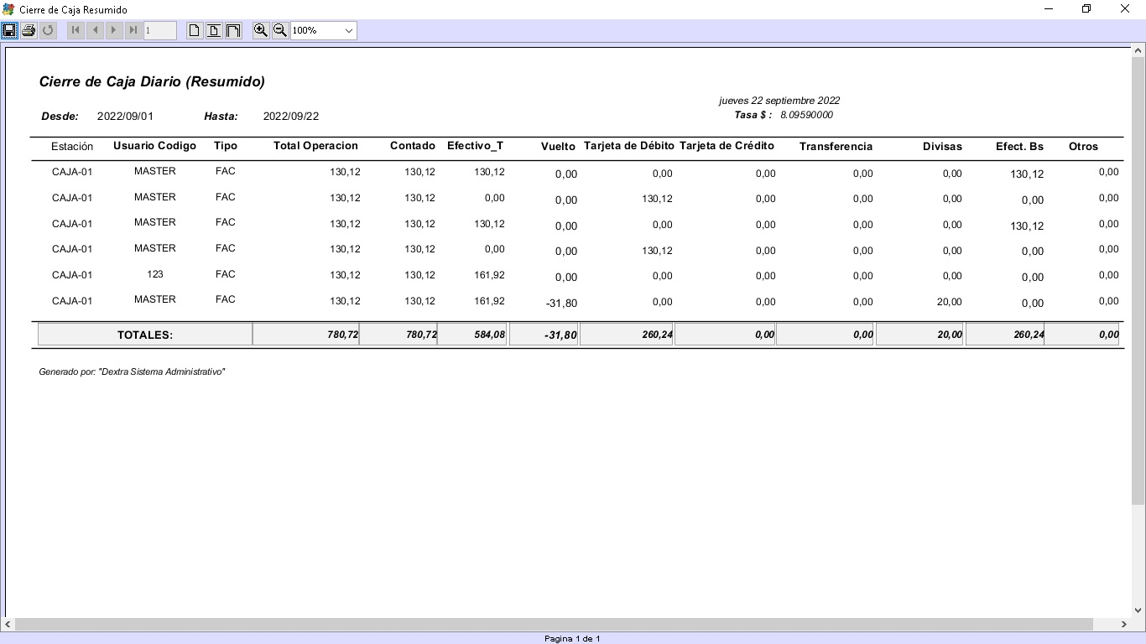Click the date 'jueves 22 septiembre 2022'
Image resolution: width=1146 pixels, height=644 pixels.
(x=779, y=101)
